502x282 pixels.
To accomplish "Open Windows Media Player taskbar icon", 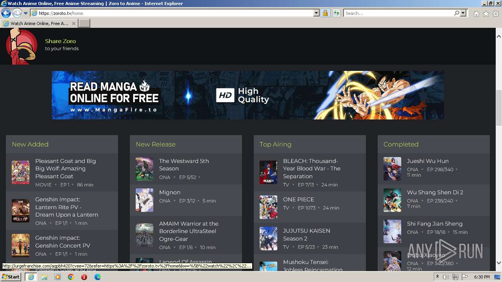I will pyautogui.click(x=57, y=277).
